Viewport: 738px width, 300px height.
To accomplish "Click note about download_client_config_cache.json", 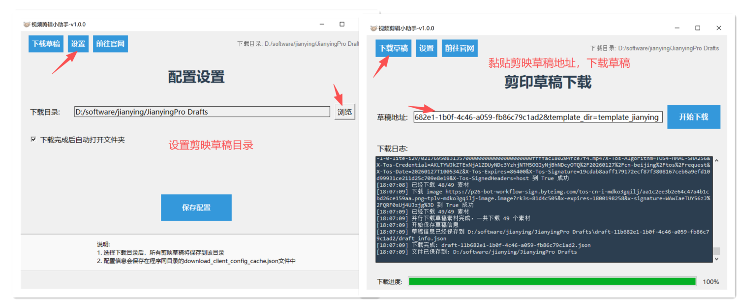I will click(196, 261).
